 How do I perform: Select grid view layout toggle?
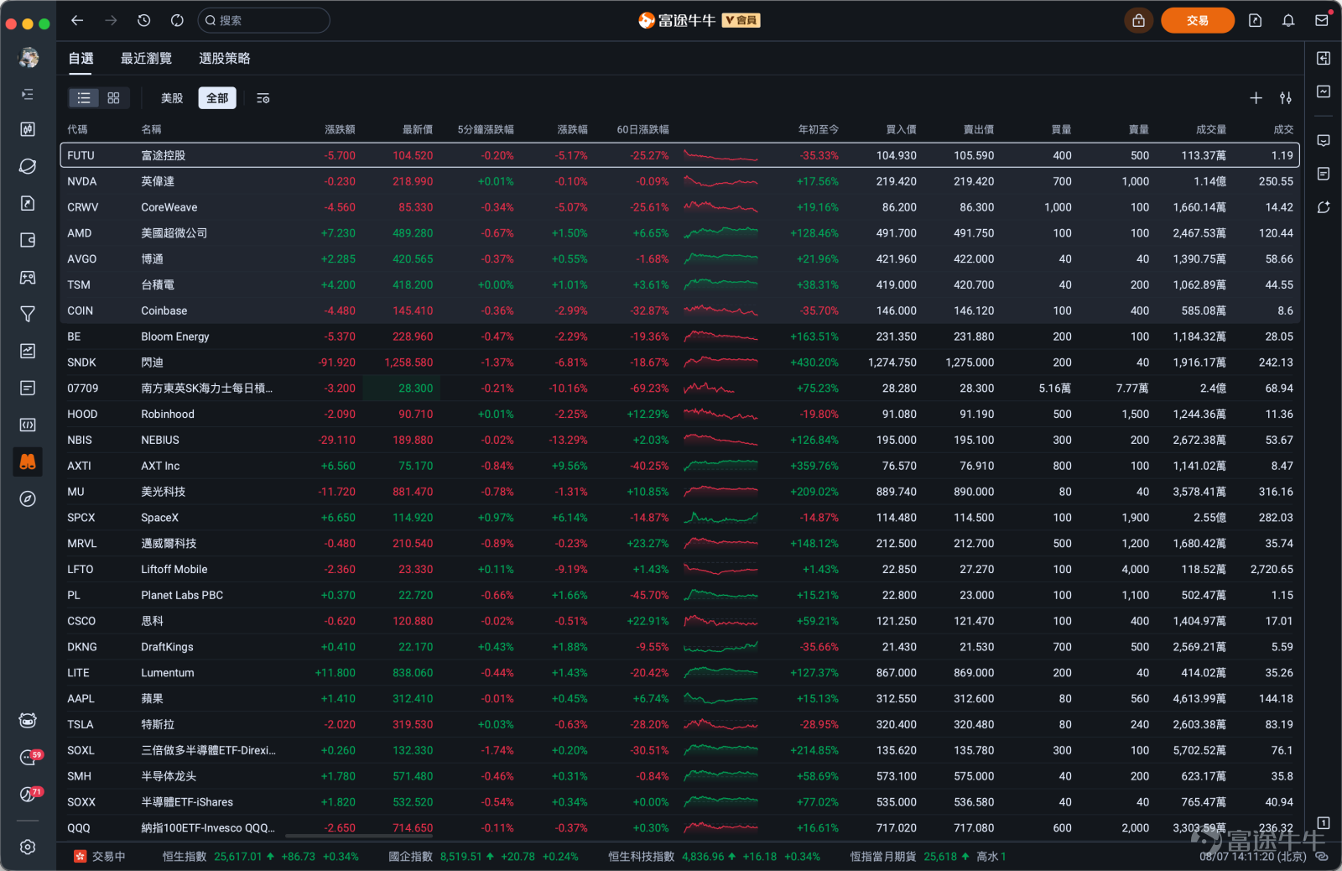pyautogui.click(x=114, y=98)
